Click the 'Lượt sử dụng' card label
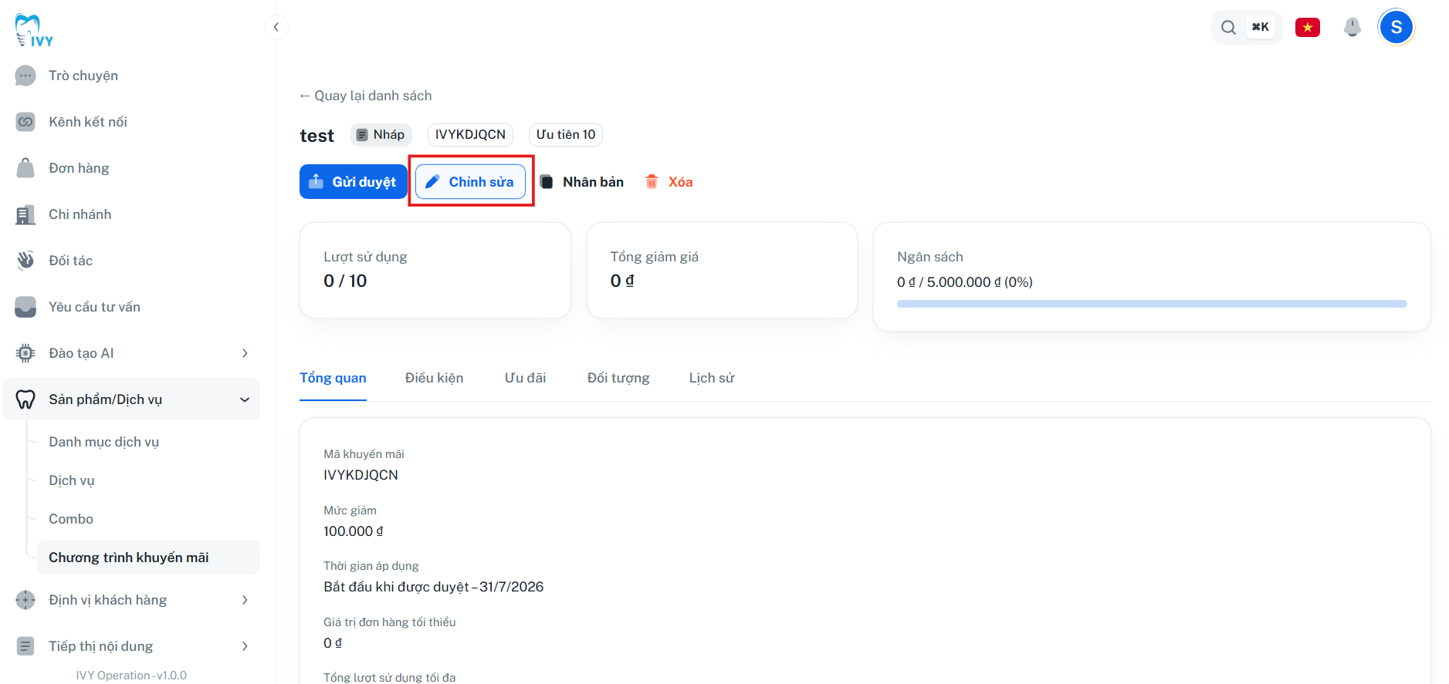This screenshot has width=1449, height=684. point(365,257)
